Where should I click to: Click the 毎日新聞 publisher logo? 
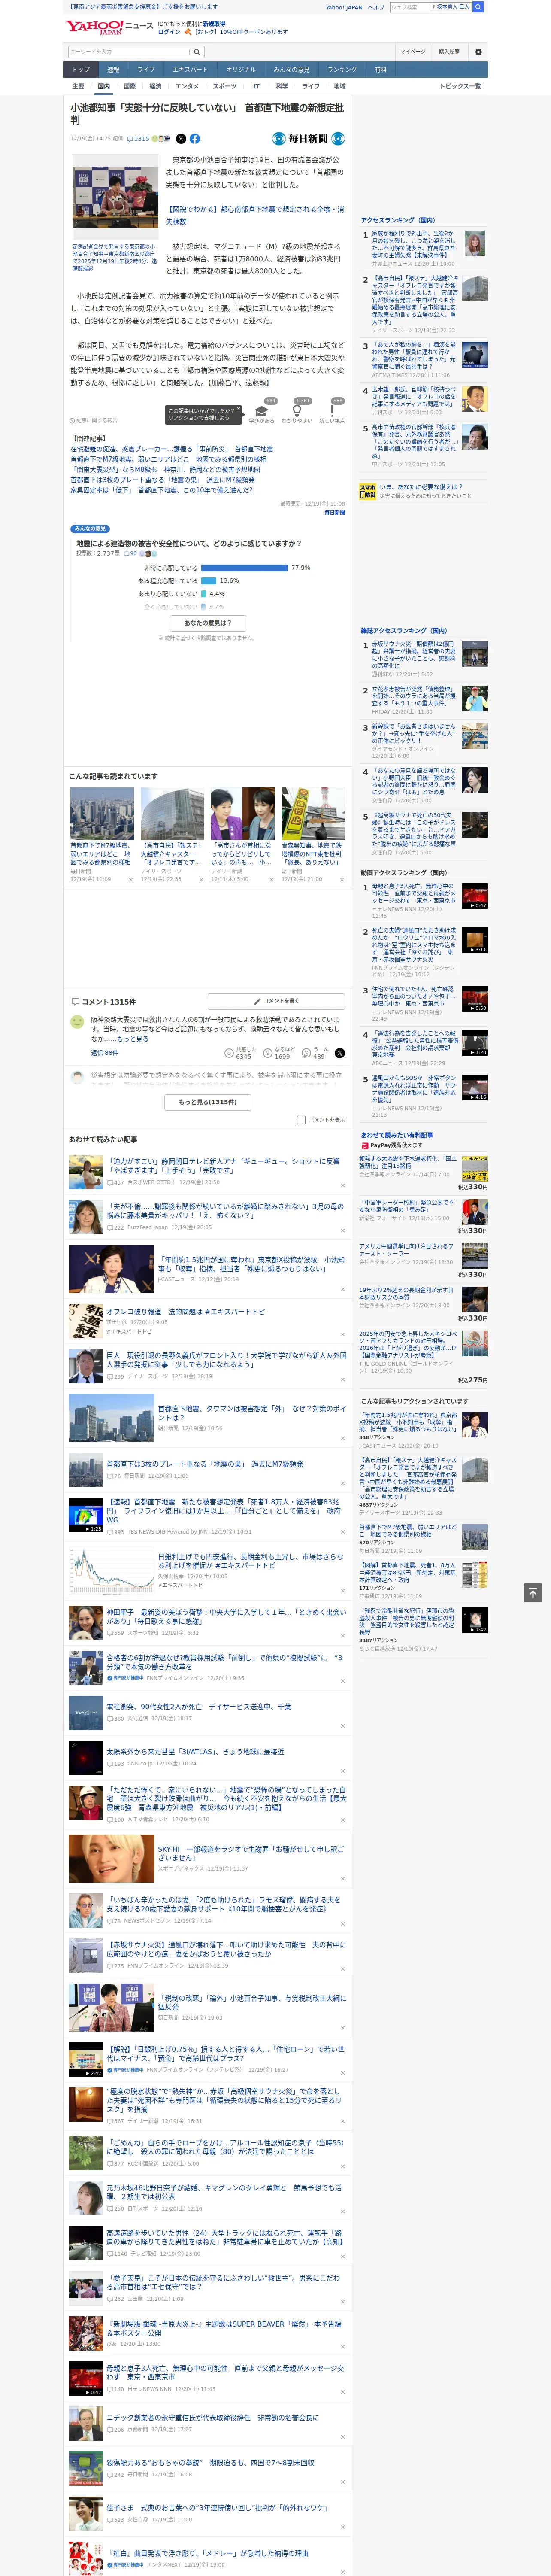click(308, 139)
